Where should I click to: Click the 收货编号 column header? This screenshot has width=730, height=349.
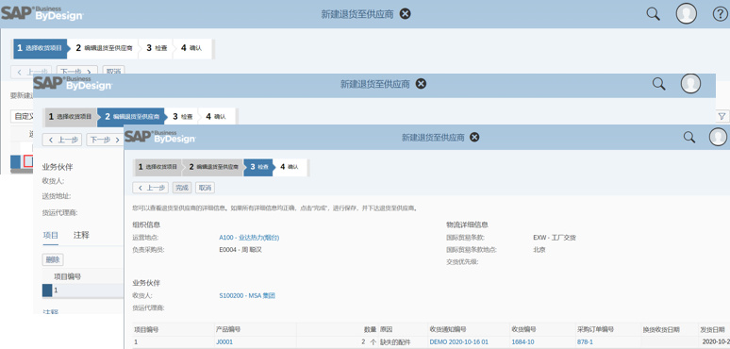pos(523,330)
